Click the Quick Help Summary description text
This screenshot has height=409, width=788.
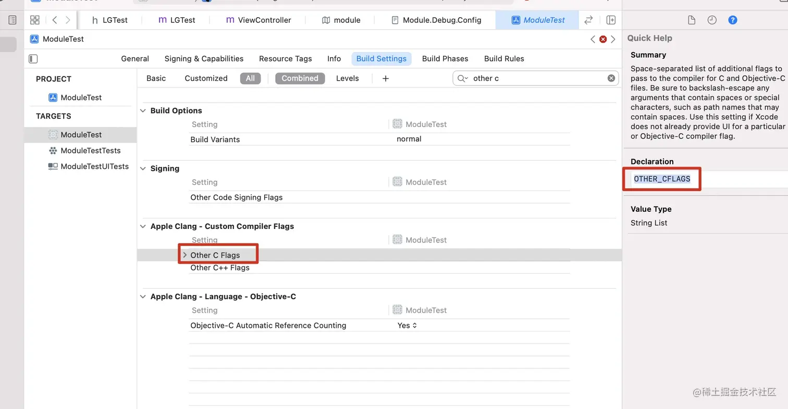(x=707, y=103)
